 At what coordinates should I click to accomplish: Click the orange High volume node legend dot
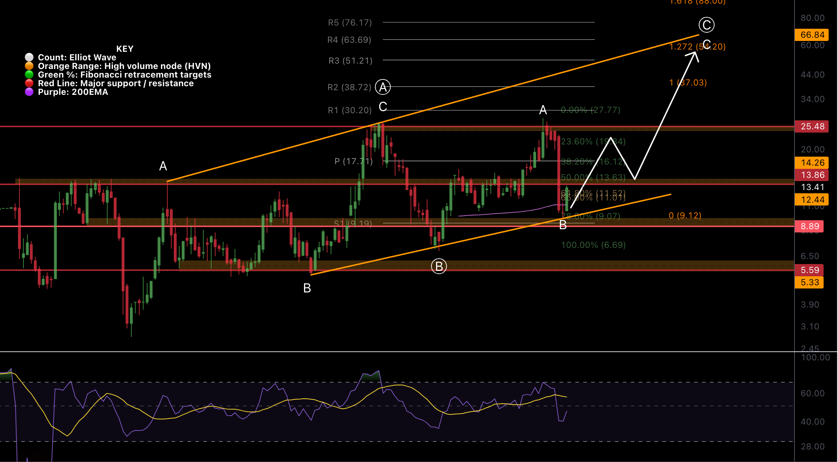pos(30,65)
